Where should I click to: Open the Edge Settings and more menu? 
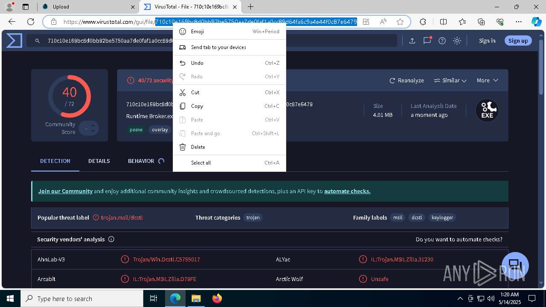coord(519,22)
